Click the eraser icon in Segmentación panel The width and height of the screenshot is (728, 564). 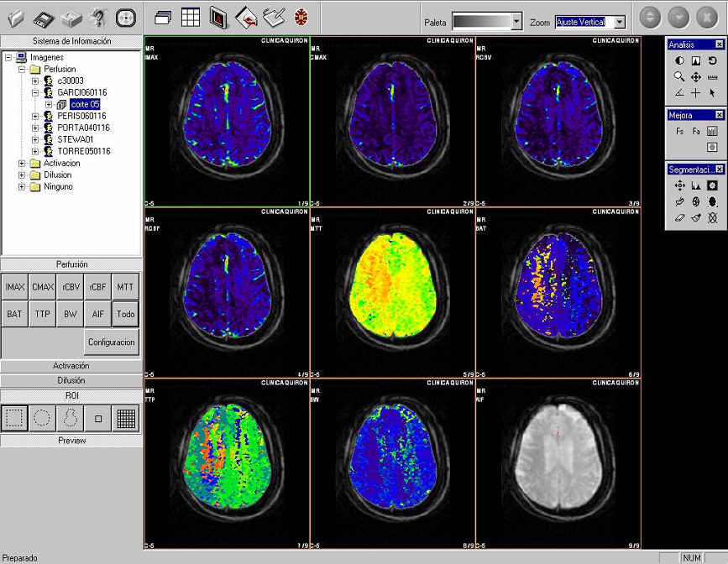(x=679, y=217)
